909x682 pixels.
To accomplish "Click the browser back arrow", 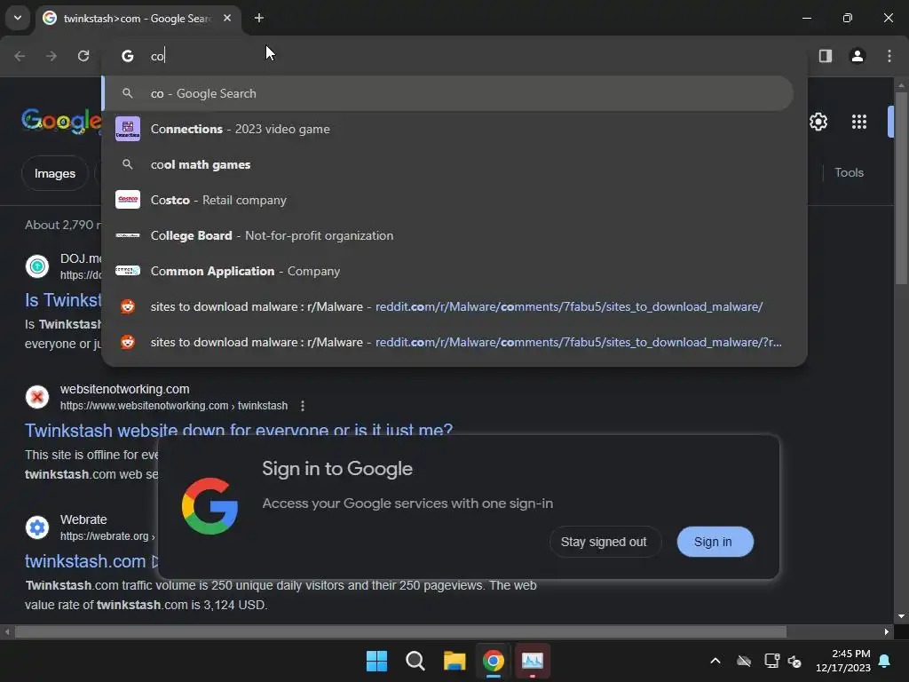I will point(20,56).
